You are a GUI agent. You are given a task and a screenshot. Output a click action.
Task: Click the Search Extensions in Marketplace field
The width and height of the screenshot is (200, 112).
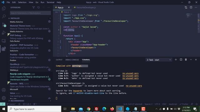coord(30,13)
